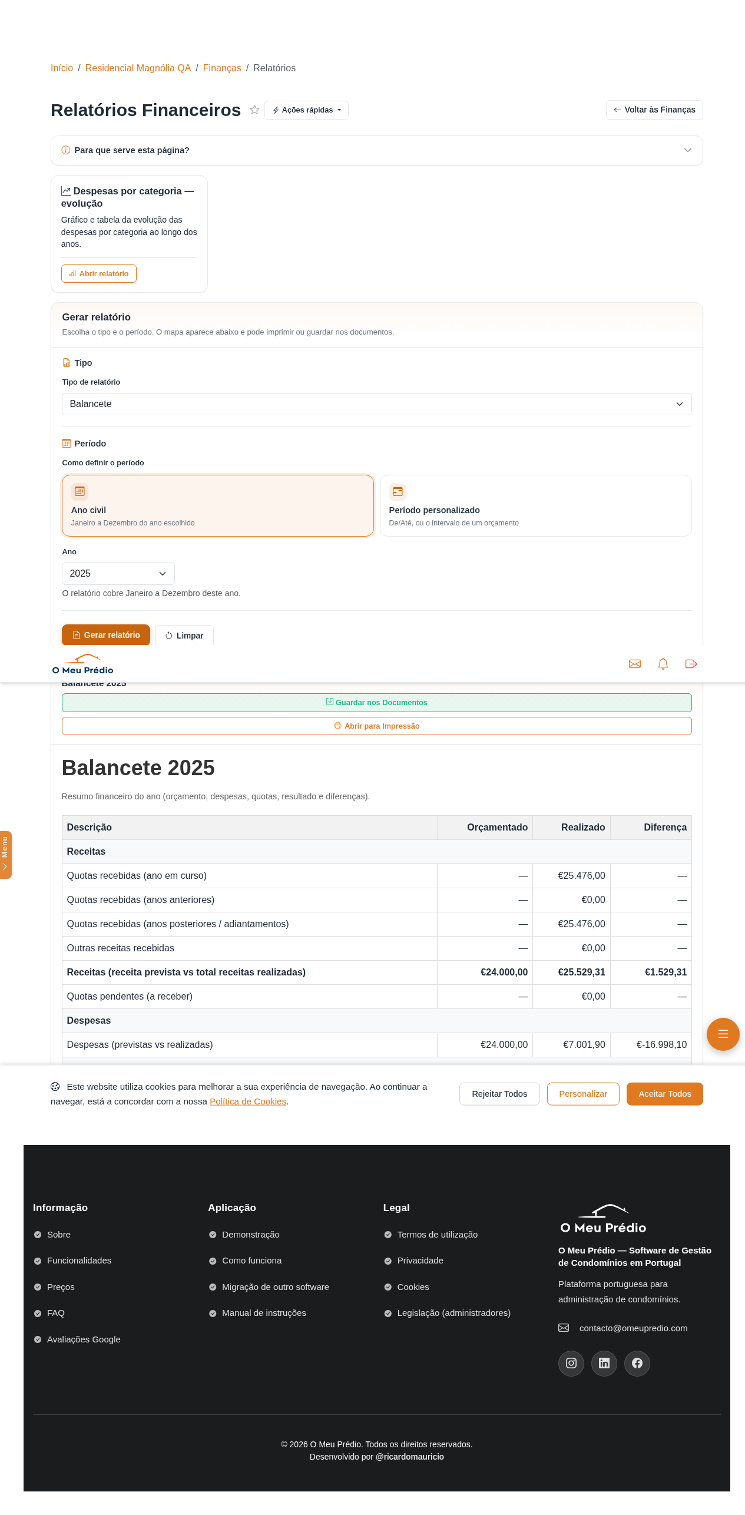Select the Período personalizado option
The height and width of the screenshot is (1515, 745).
tap(536, 505)
